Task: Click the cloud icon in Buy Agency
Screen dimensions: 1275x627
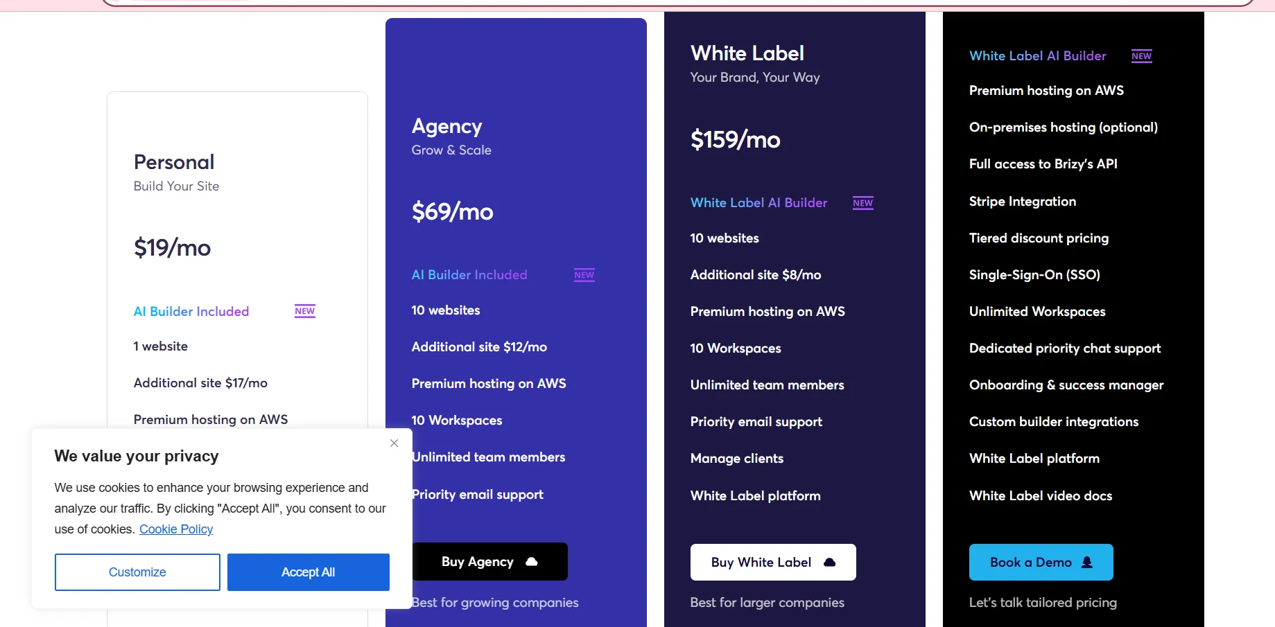Action: [x=532, y=562]
